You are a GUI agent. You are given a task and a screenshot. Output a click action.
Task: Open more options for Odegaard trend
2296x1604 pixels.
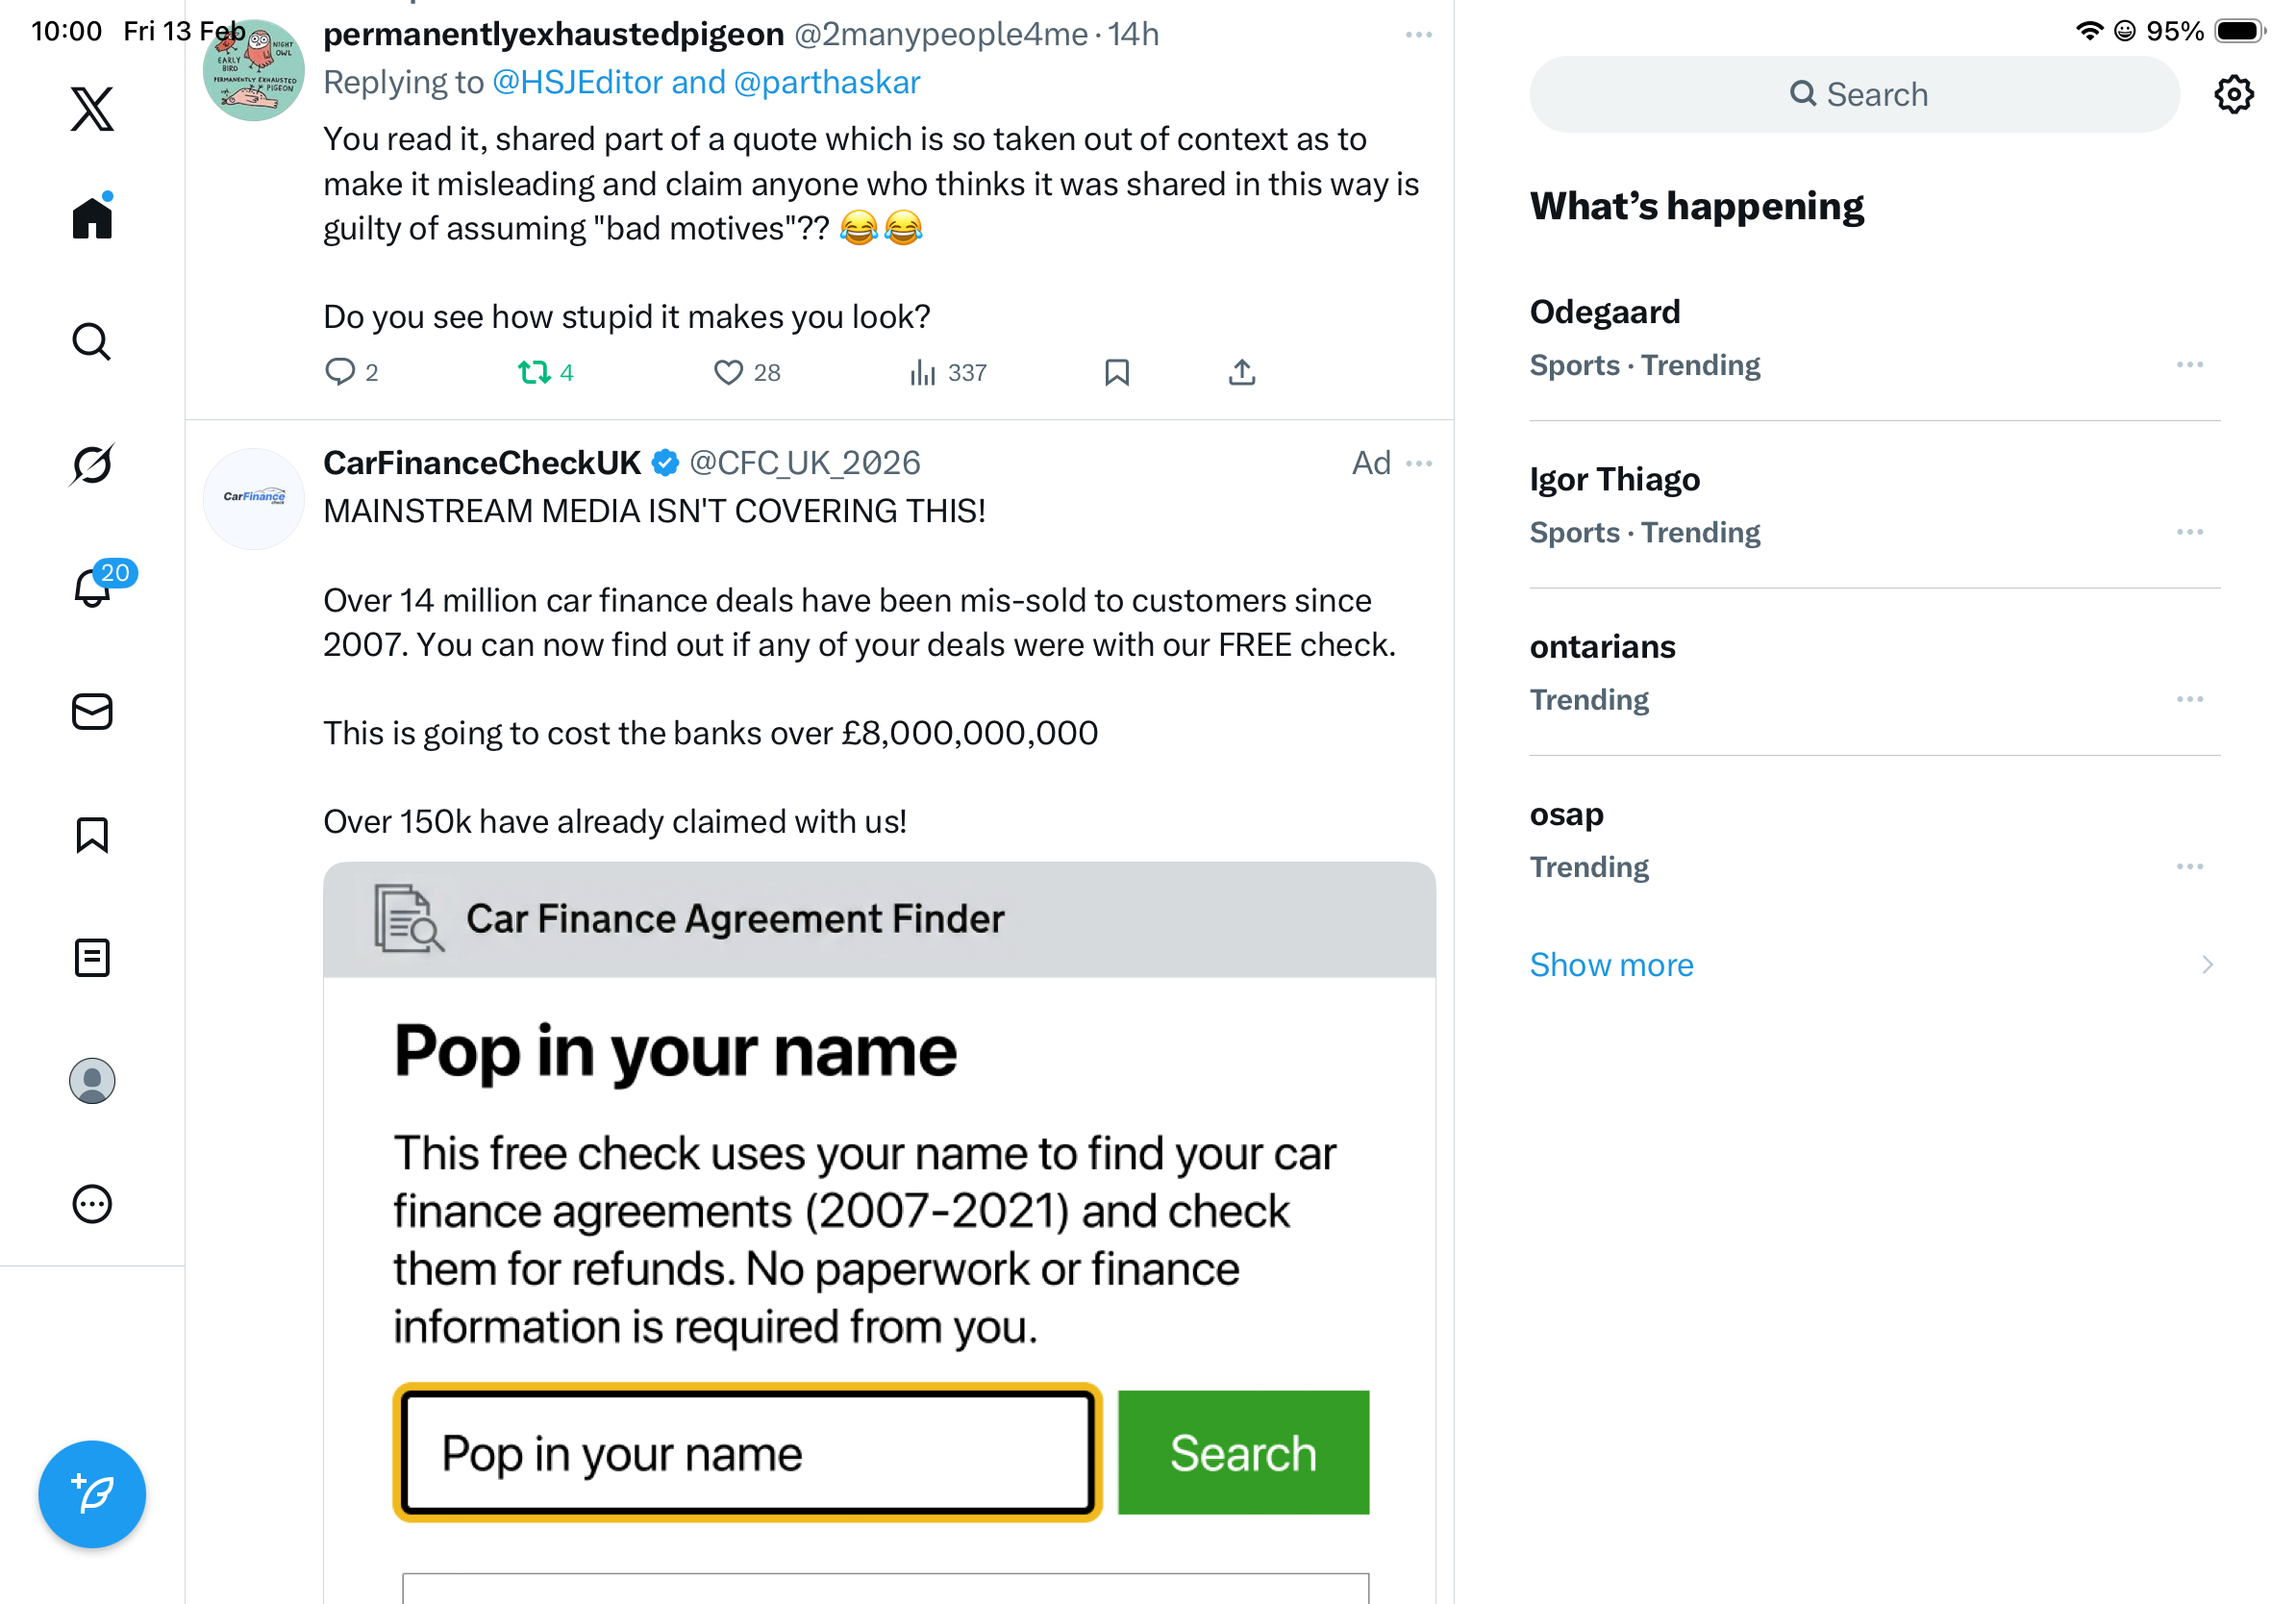point(2189,365)
